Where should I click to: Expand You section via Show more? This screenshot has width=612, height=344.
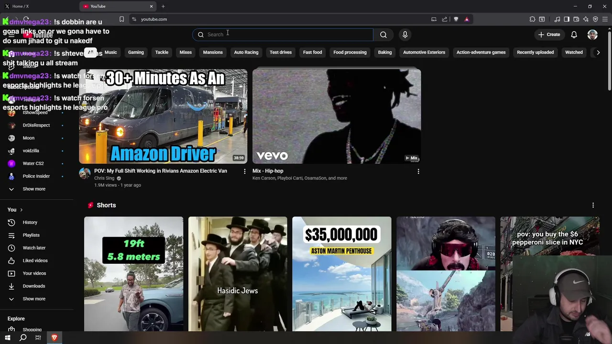[36, 299]
